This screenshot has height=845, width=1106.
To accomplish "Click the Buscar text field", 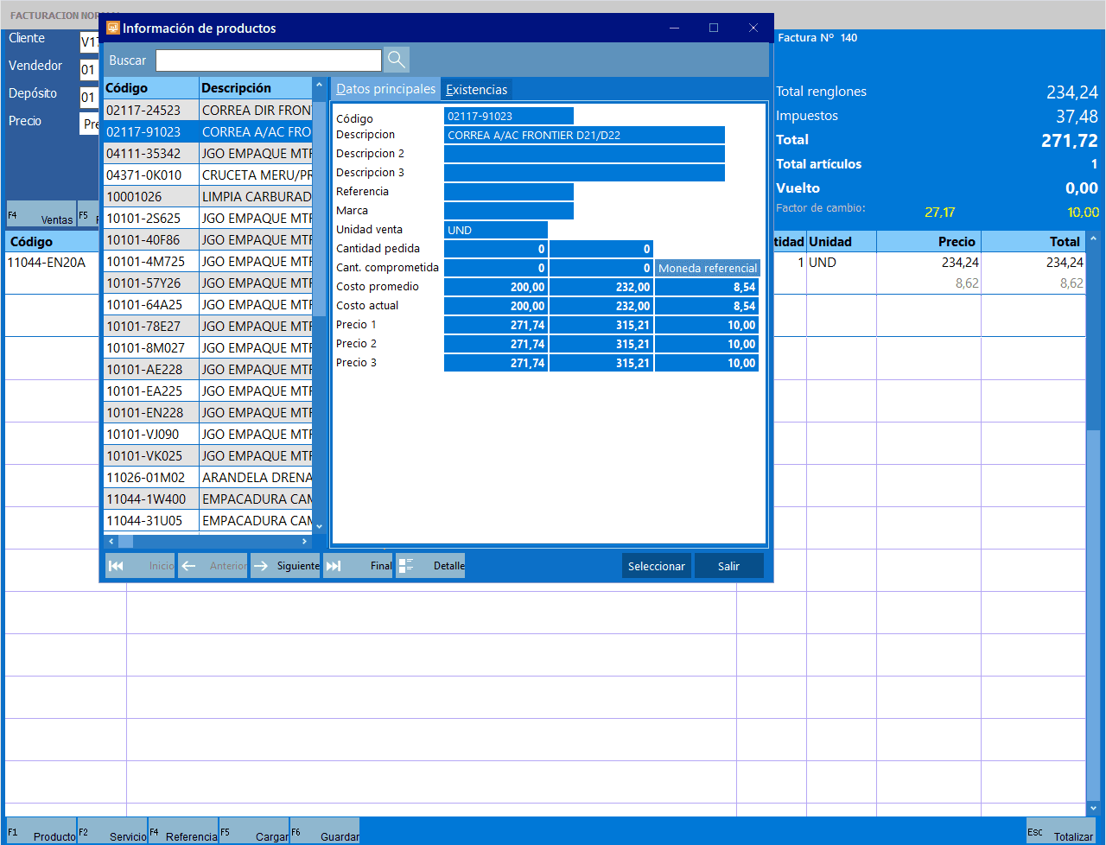I will click(x=268, y=60).
